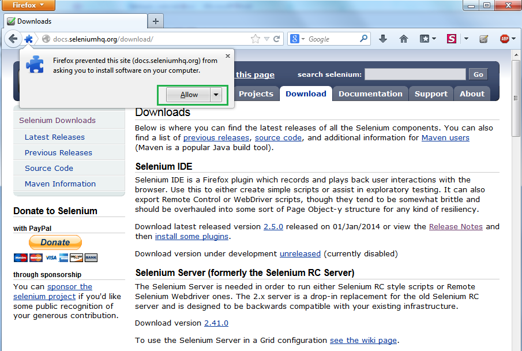522x351 pixels.
Task: Select the Downloads browser tab
Action: [75, 21]
